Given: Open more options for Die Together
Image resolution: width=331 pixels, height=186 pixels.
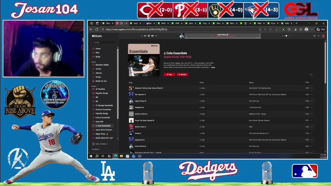Looking at the screenshot, I should (x=311, y=95).
